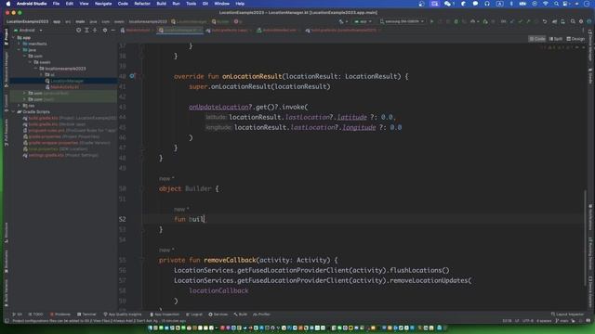
Task: Open the Git tool window
Action: pos(17,315)
